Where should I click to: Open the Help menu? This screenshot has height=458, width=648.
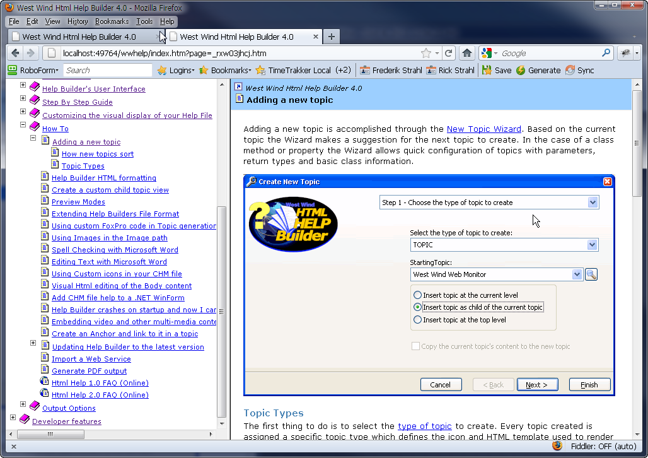[x=167, y=21]
